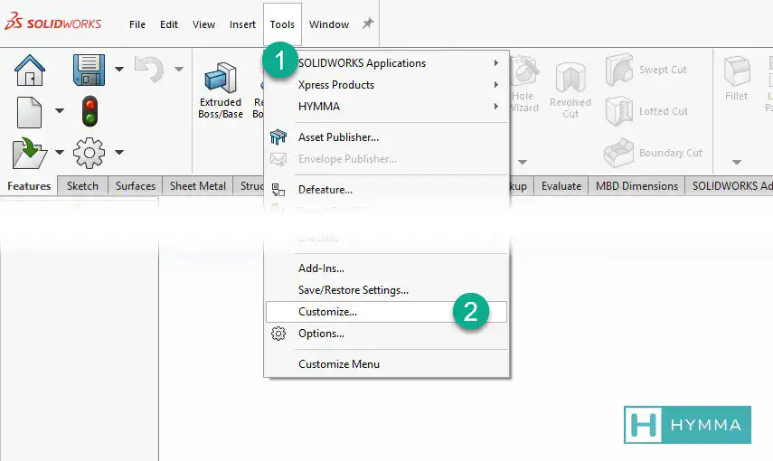Click the Home icon in toolbar

(30, 70)
